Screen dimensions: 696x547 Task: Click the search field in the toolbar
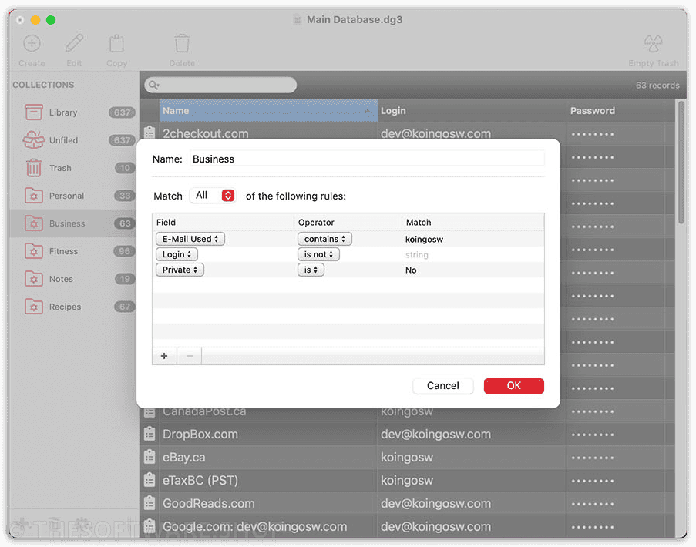(220, 85)
